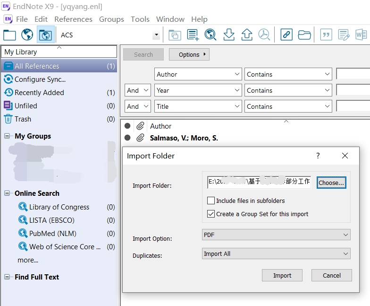Open the Edit menu

41,19
